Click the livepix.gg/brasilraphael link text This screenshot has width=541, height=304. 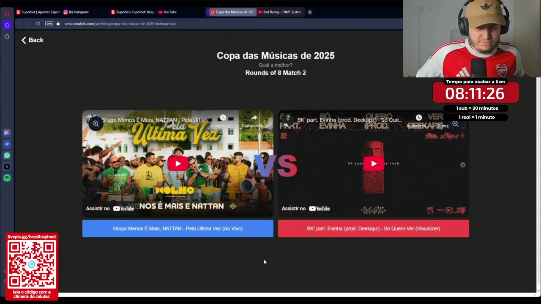tap(32, 237)
